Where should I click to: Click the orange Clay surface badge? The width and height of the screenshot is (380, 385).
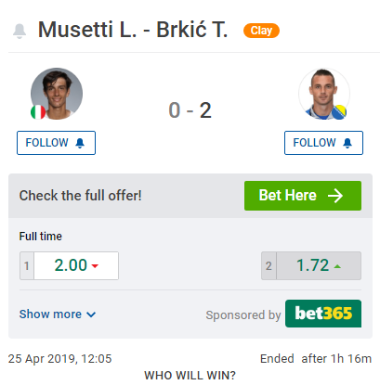tap(261, 31)
